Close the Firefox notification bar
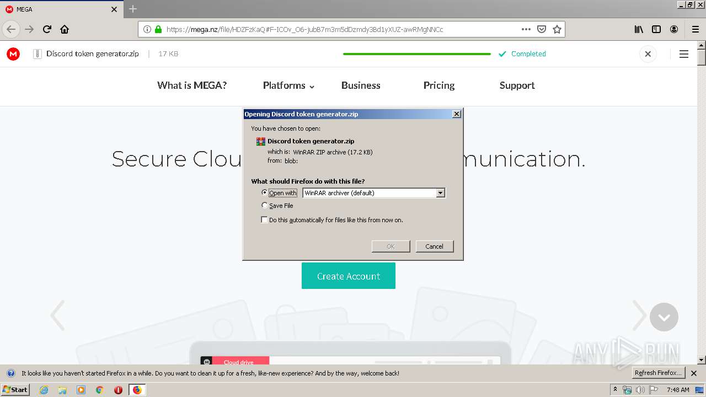 [694, 373]
